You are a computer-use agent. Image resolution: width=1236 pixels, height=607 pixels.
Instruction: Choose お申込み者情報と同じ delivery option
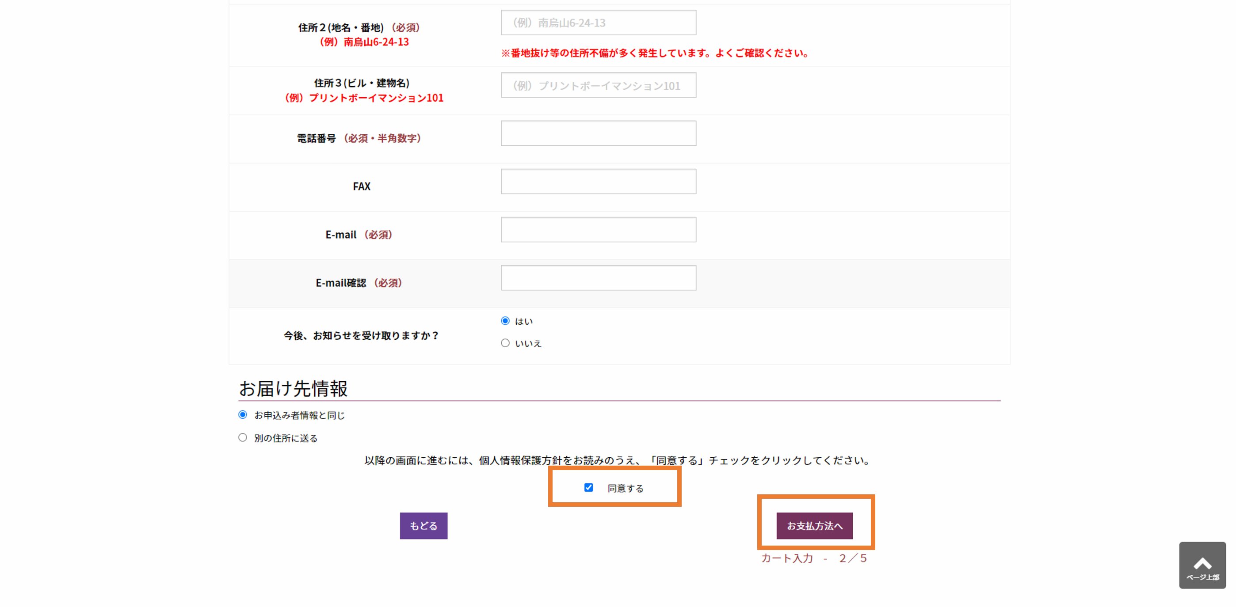[243, 415]
